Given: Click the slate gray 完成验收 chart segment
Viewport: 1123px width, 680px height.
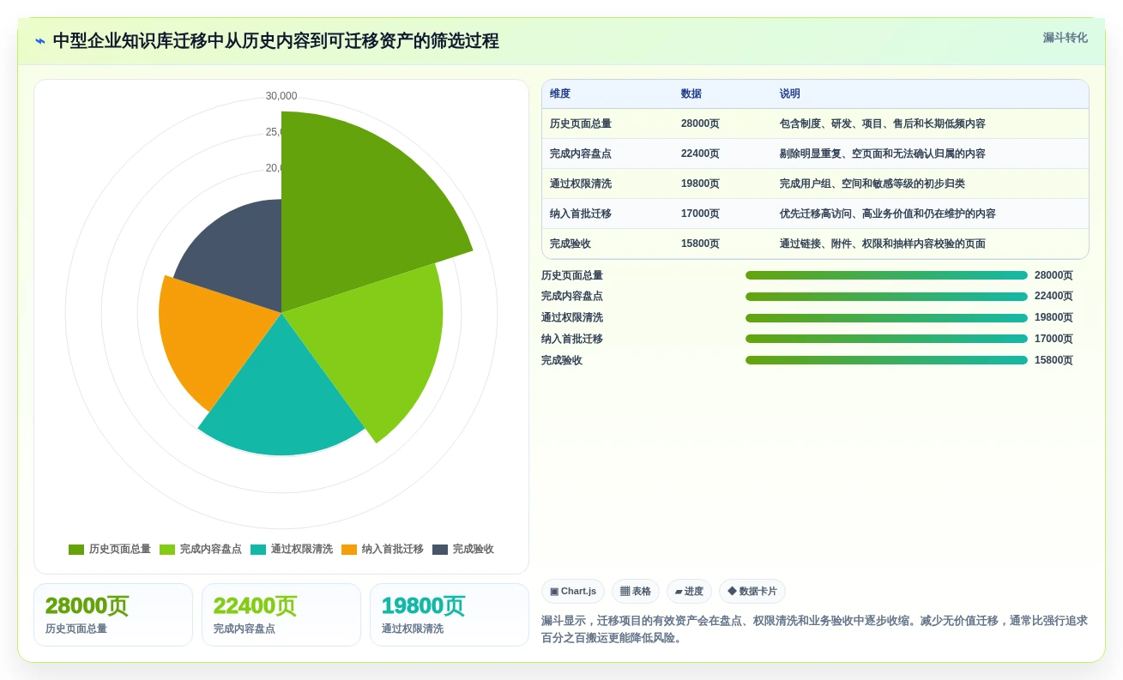Looking at the screenshot, I should coord(240,257).
